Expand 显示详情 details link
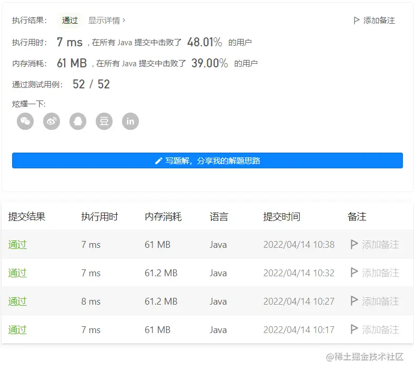Screen dimensions: 414x372 (x=107, y=21)
